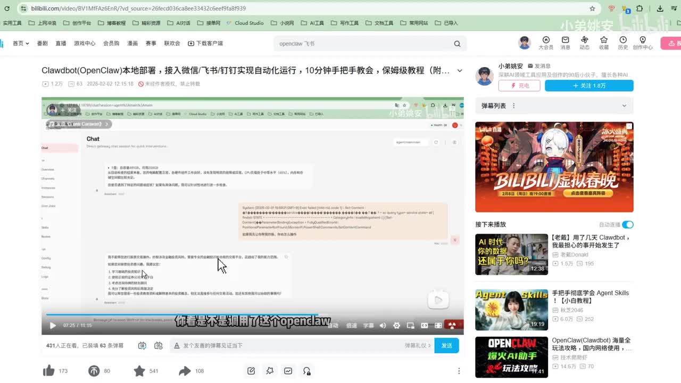The height and width of the screenshot is (383, 681).
Task: Toggle the 自动连播 autoplay switch
Action: point(628,224)
